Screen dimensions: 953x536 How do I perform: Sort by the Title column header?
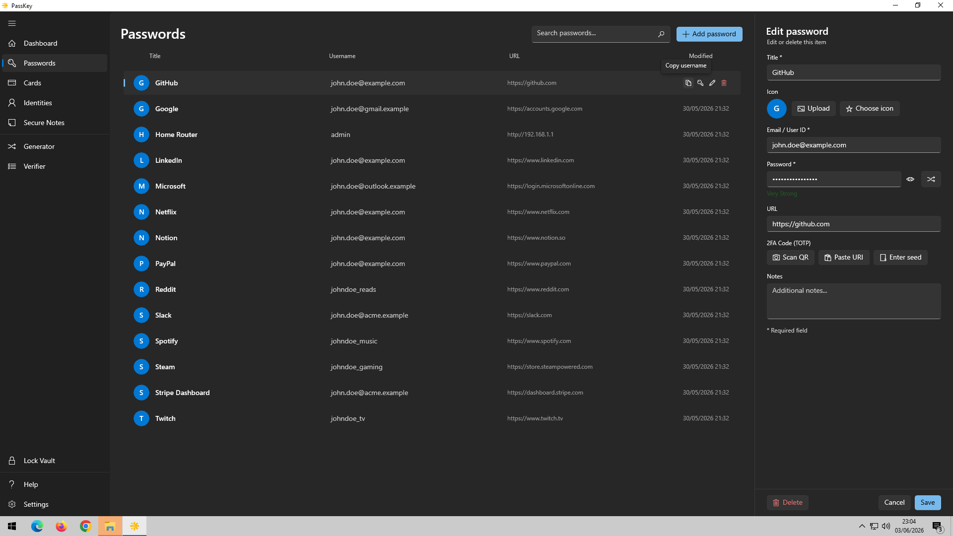155,56
